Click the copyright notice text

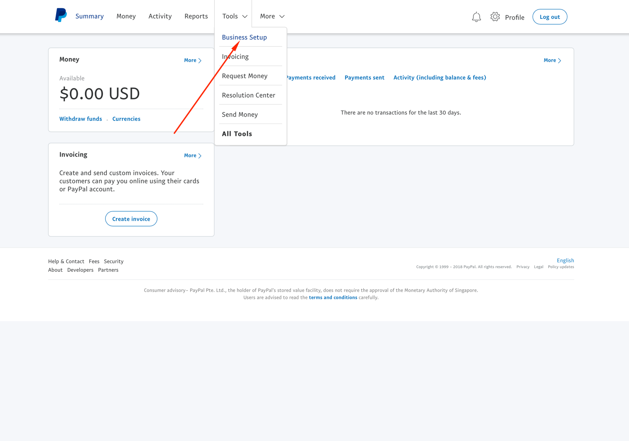click(464, 267)
